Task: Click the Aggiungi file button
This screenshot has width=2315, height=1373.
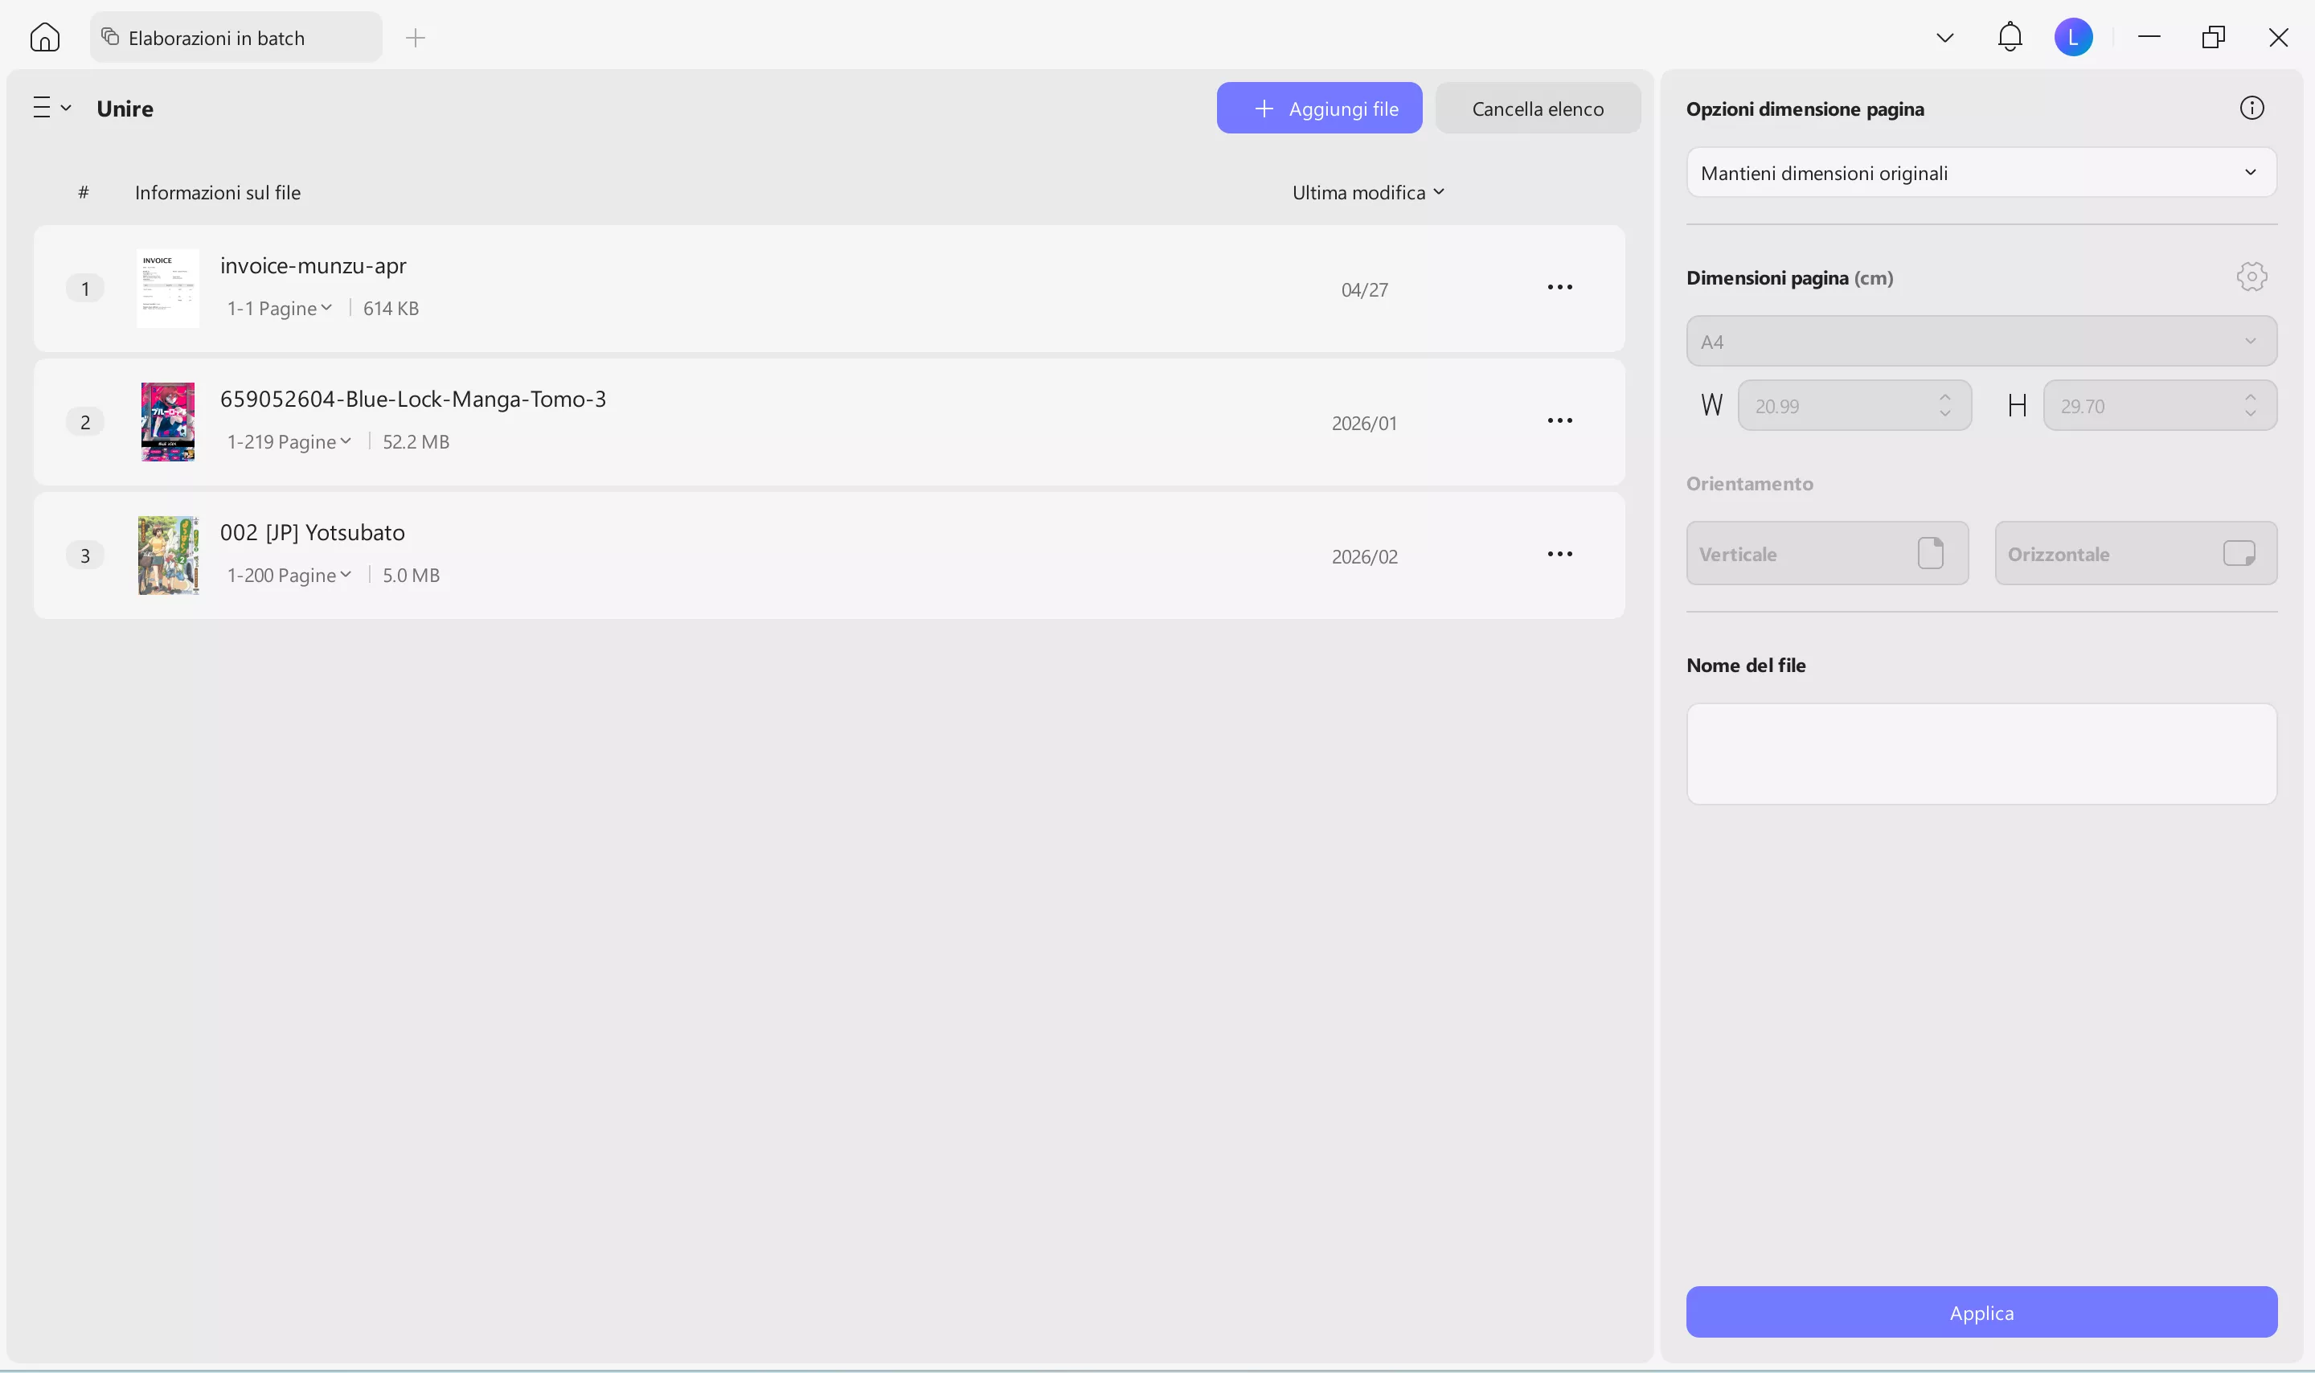Action: tap(1318, 109)
